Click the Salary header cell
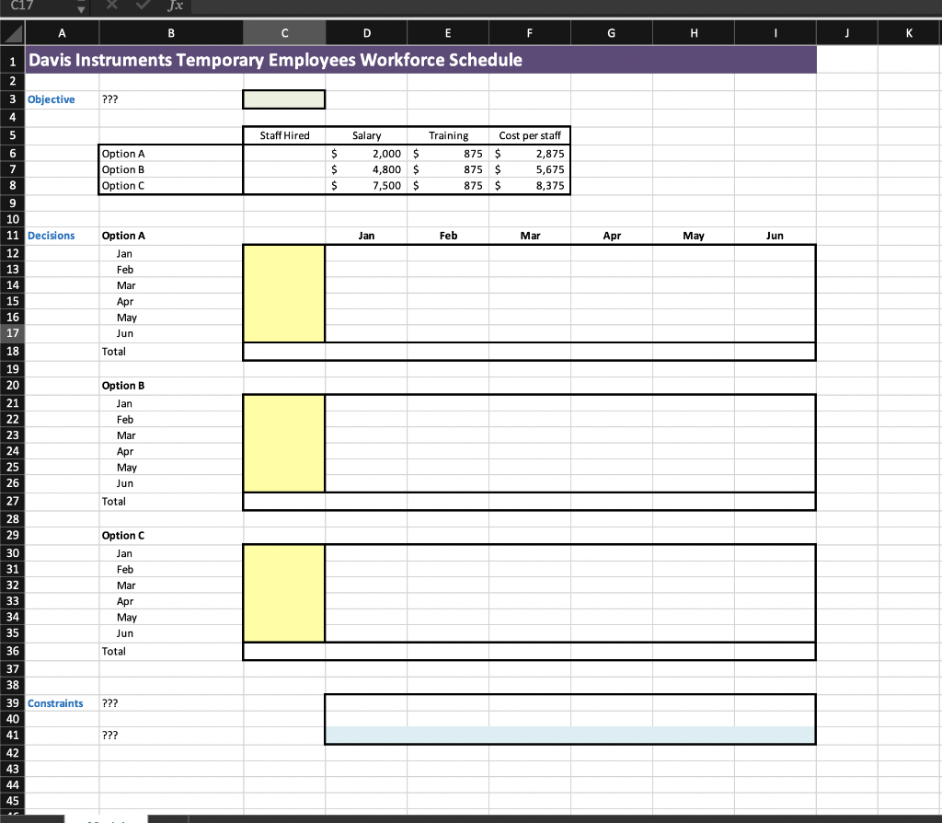This screenshot has width=942, height=823. [366, 135]
